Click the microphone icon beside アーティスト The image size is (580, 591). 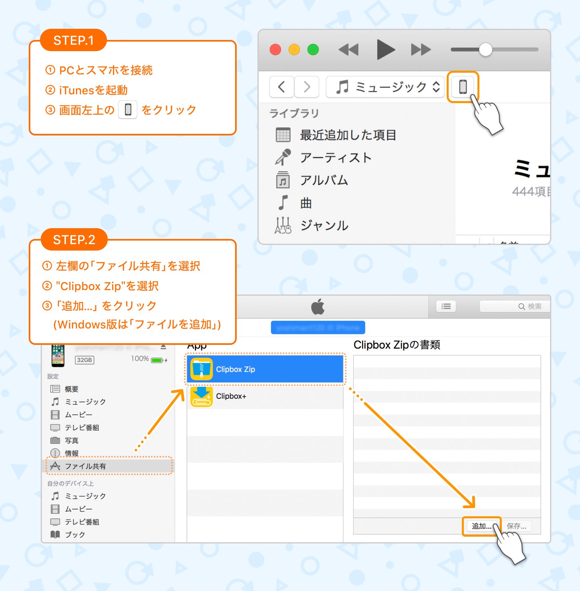click(x=283, y=157)
